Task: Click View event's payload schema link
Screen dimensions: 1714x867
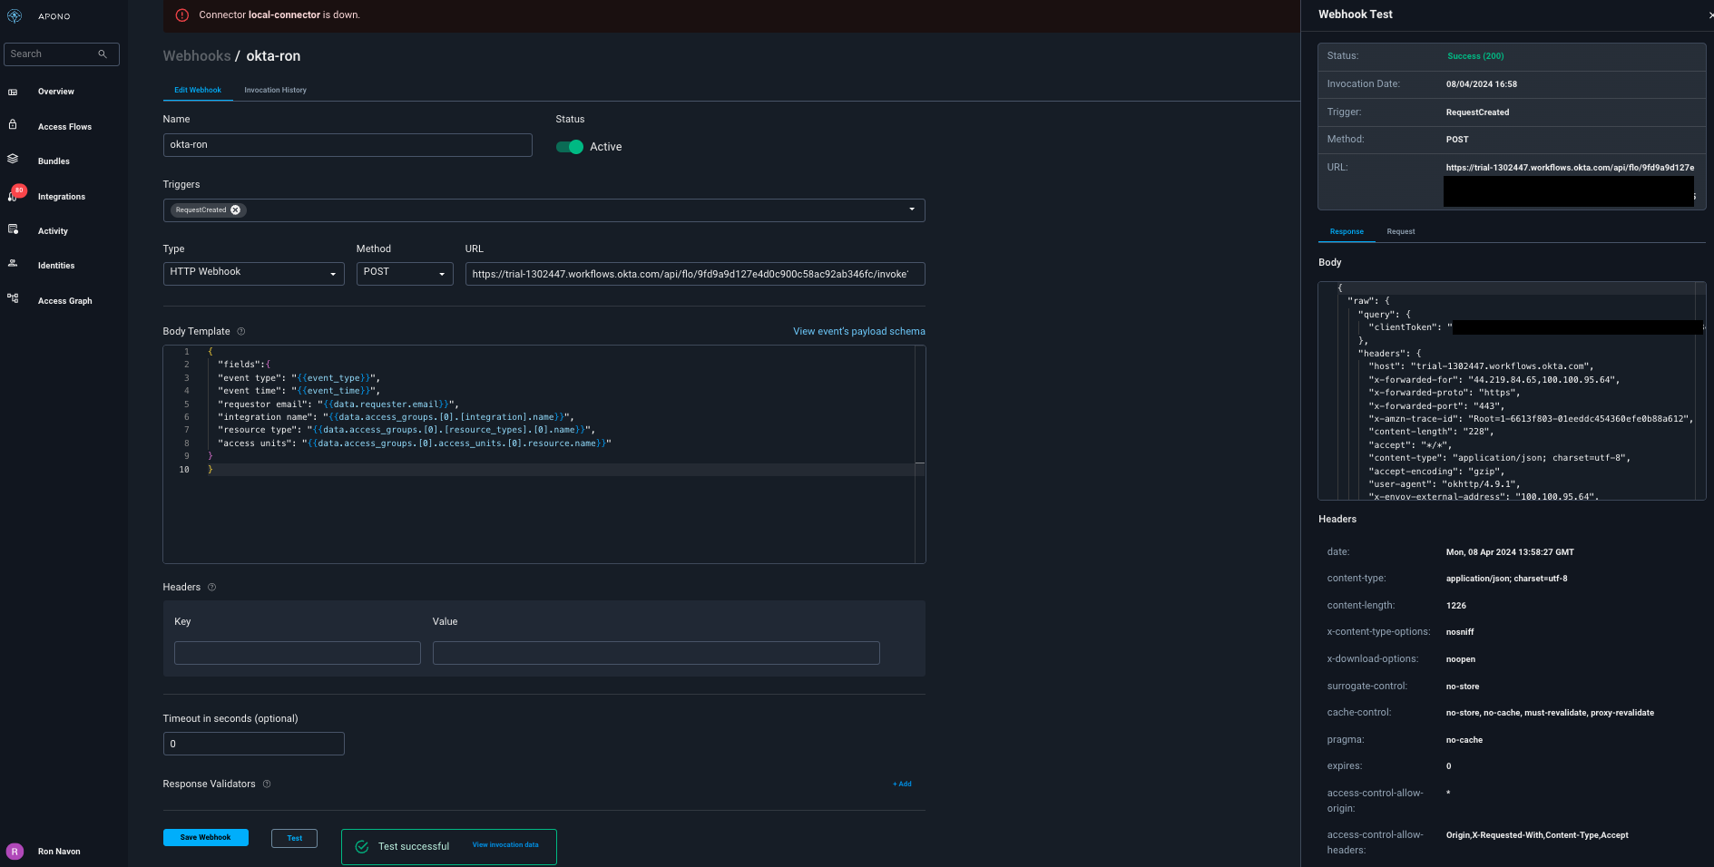Action: 858,332
